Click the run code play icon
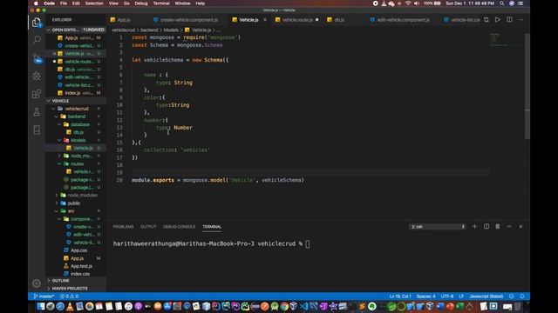558x313 pixels. 498,19
